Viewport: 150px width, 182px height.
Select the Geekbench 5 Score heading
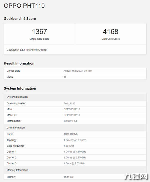[20, 19]
